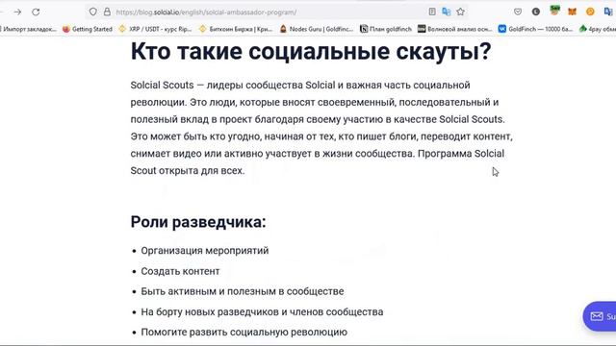Click the bullet На борту новых разведчиков
This screenshot has height=346, width=616.
point(262,311)
